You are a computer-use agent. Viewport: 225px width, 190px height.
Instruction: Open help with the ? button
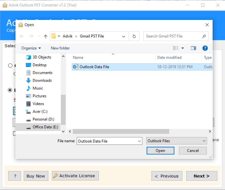coord(15,176)
